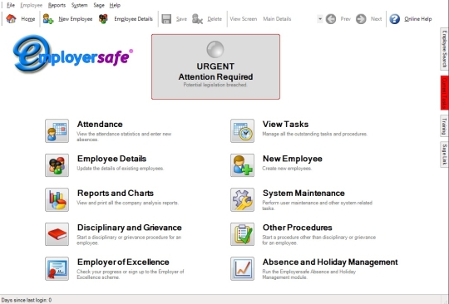Screen dimensions: 449x304
Task: Open the Sage menu
Action: (x=99, y=5)
